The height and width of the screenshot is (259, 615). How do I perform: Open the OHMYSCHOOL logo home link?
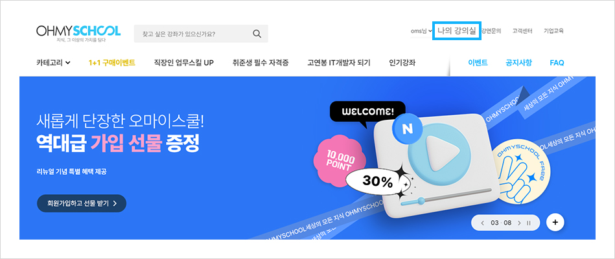pos(78,34)
